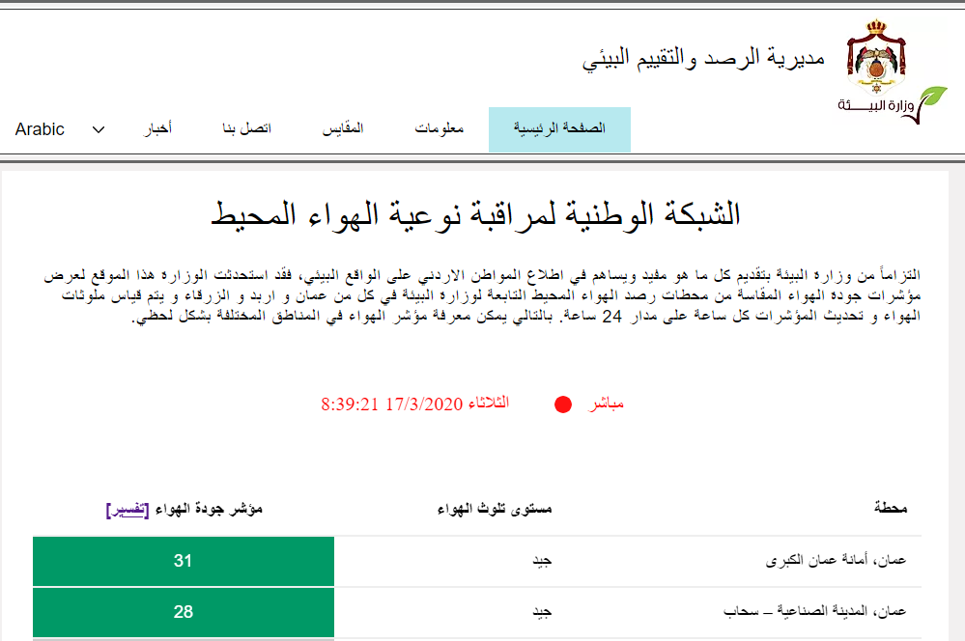
Task: Click the مباشر live label
Action: [606, 404]
